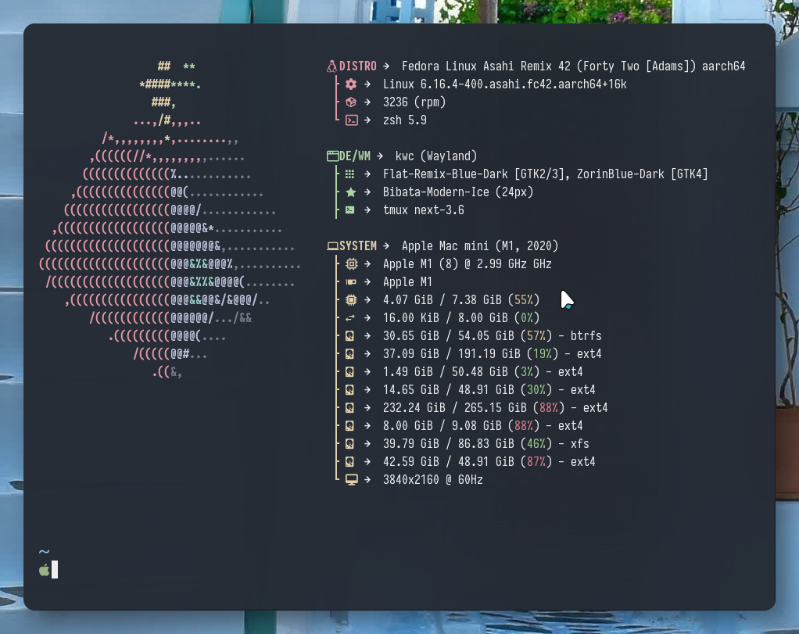Click the laptop icon beside SYSTEM

(x=333, y=247)
